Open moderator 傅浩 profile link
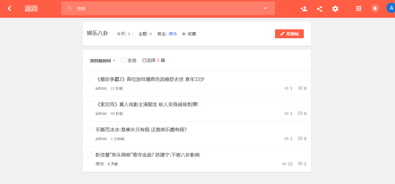This screenshot has width=395, height=184. click(173, 34)
